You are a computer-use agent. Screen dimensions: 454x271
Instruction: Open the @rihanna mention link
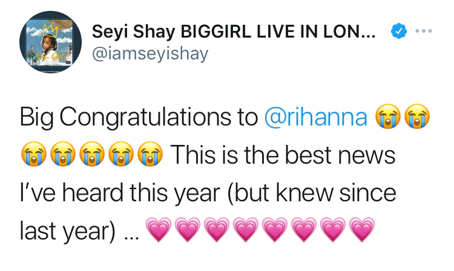pos(317,118)
